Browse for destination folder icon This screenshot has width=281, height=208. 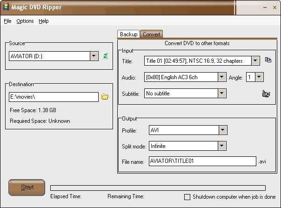coord(105,97)
